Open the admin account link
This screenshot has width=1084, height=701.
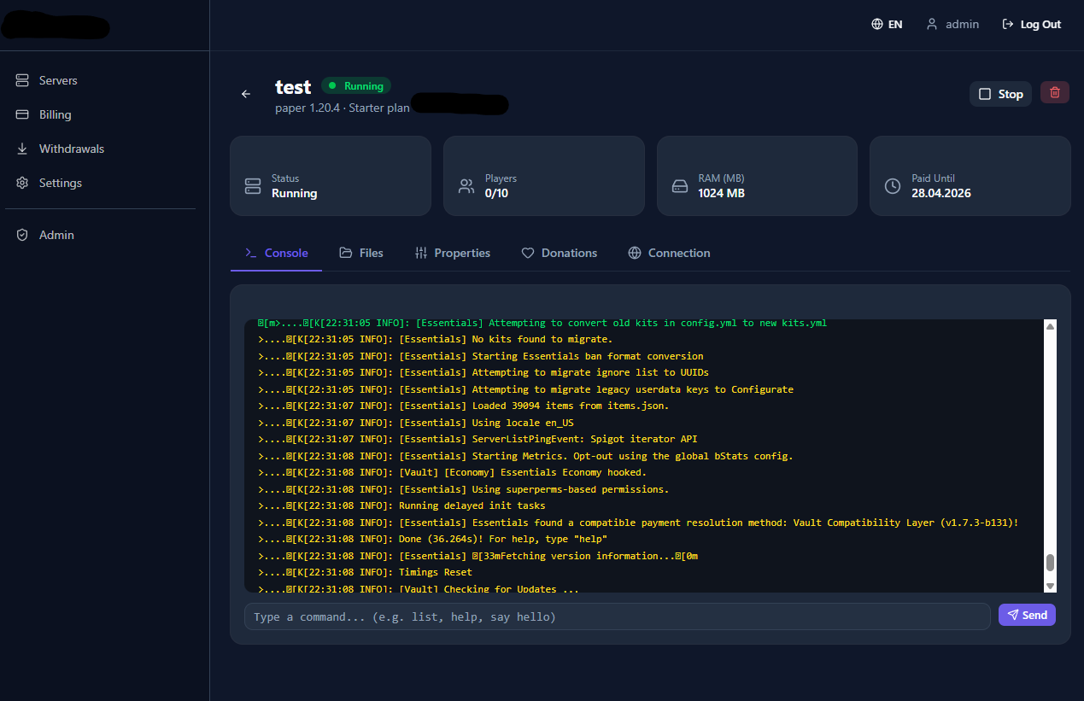pos(952,25)
